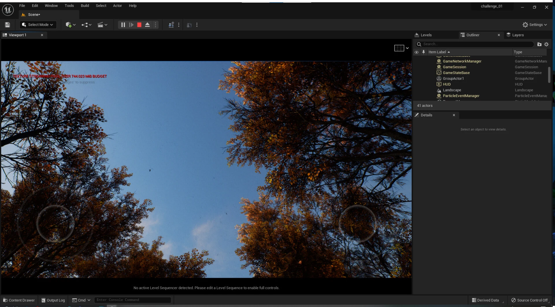Click the '41 actors' count text
Screen dimensions: 555x307
[x=425, y=106]
